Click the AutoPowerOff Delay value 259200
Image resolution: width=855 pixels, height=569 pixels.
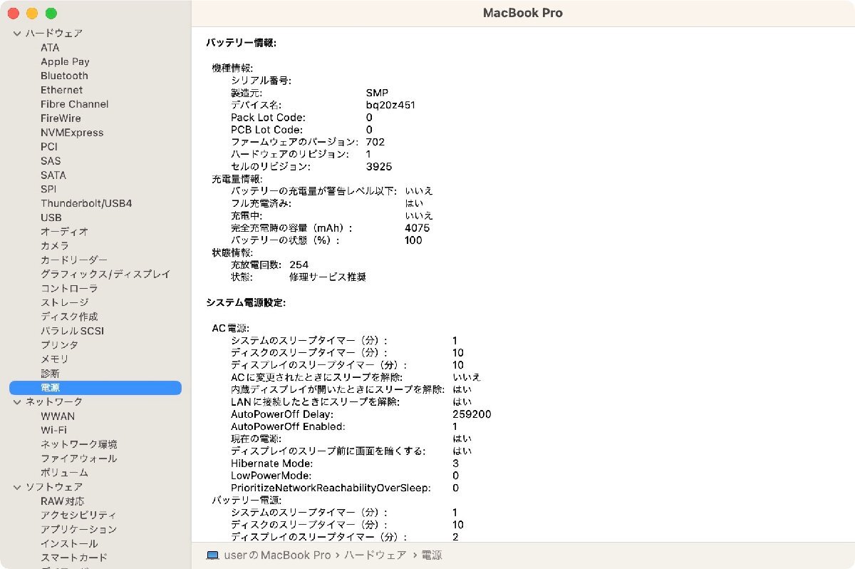[x=472, y=414]
